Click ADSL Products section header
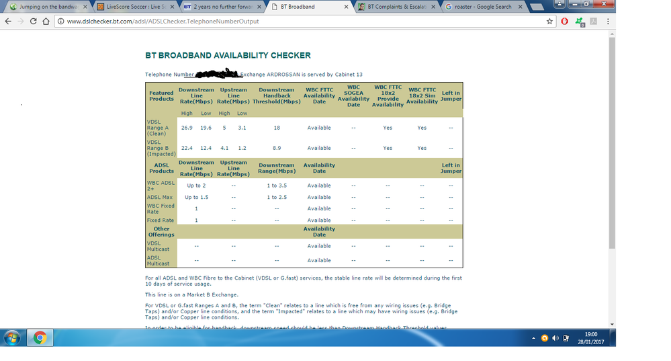 pos(161,168)
